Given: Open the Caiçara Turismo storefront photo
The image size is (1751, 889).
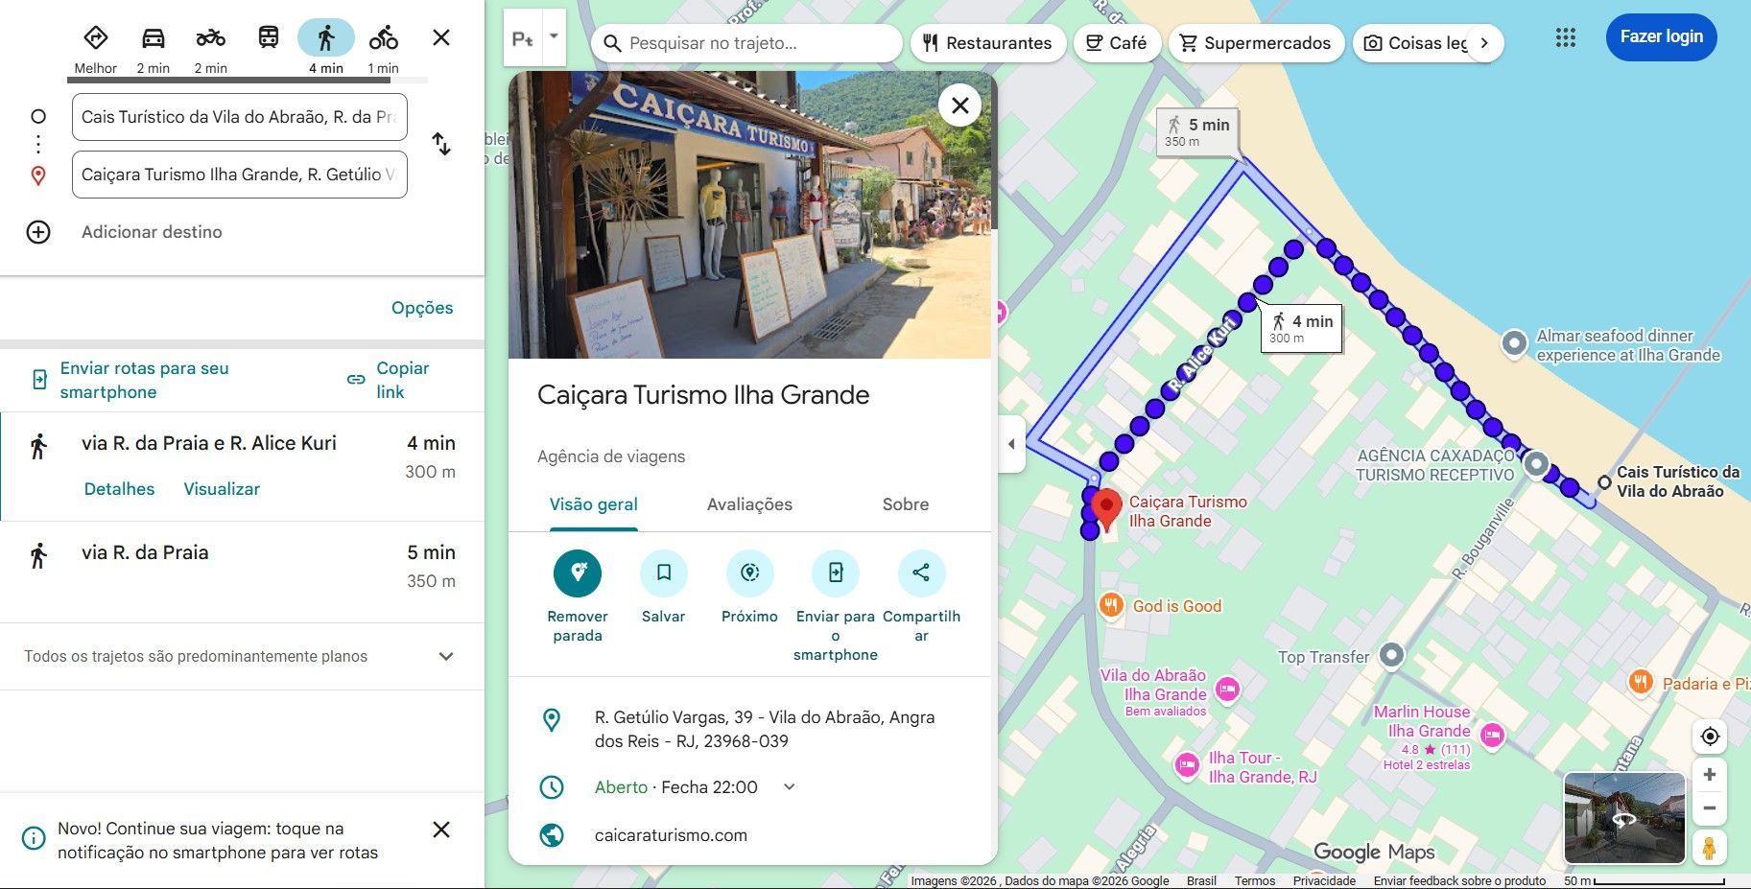Looking at the screenshot, I should (749, 215).
